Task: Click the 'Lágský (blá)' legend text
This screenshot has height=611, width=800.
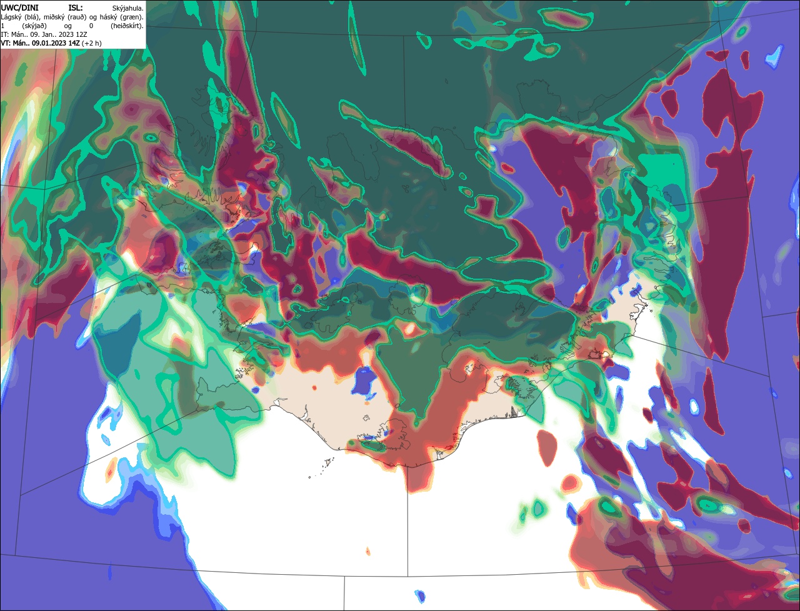Action: coord(19,17)
